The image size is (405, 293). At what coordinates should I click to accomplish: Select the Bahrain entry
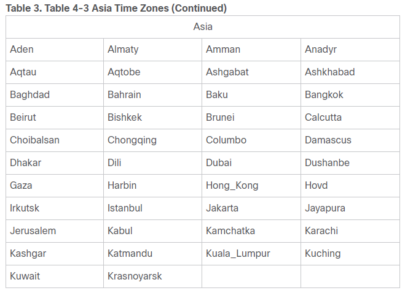[124, 95]
